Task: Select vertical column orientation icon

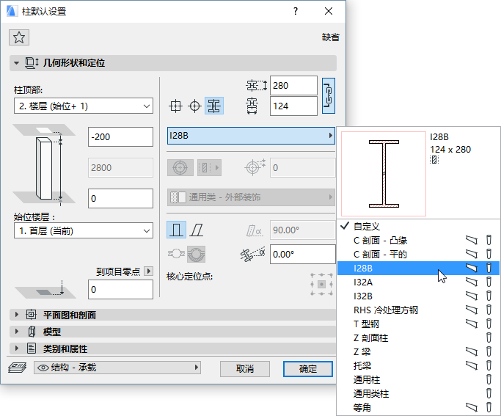Action: pyautogui.click(x=176, y=230)
